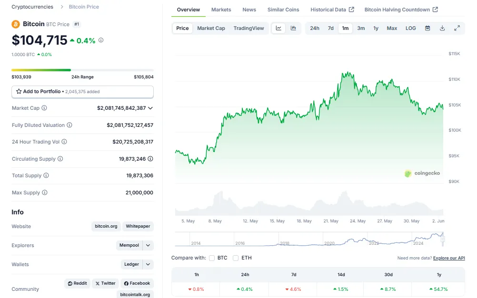Open Bitcoin Halving Countdown tab

pos(401,10)
